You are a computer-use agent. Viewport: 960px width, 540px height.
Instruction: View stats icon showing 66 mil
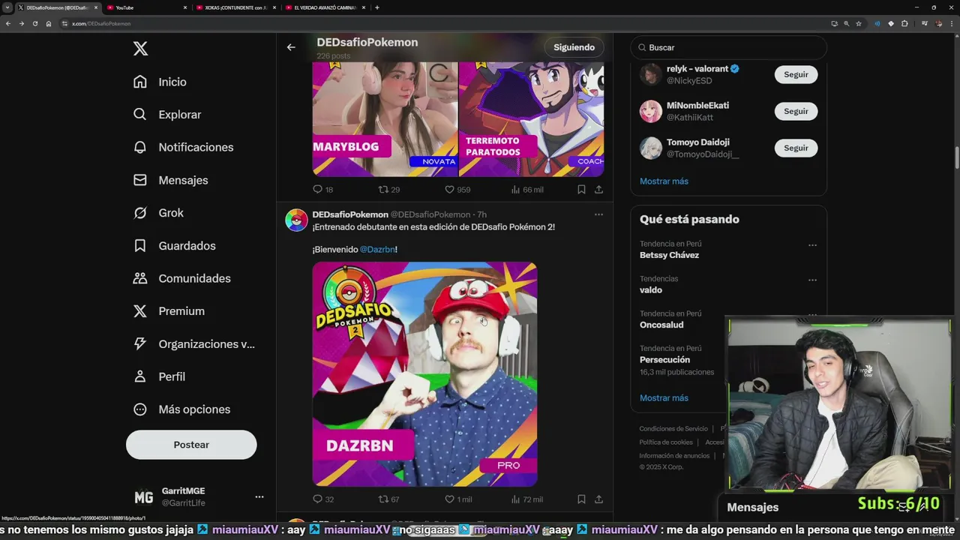click(x=515, y=190)
